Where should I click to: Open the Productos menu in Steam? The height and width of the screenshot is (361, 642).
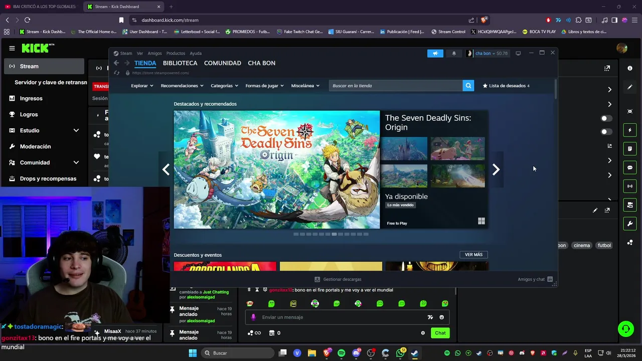176,53
